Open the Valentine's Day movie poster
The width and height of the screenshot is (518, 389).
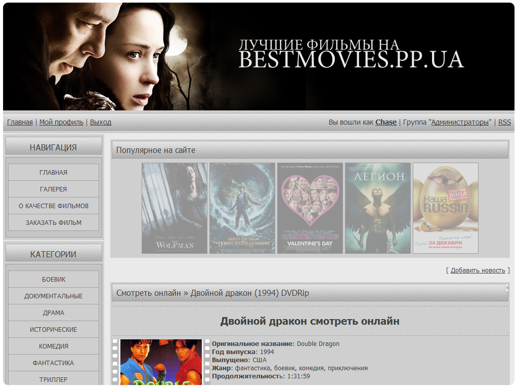(x=310, y=208)
